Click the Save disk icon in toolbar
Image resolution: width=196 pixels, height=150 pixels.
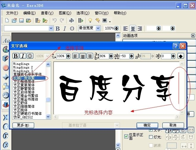pos(21,21)
